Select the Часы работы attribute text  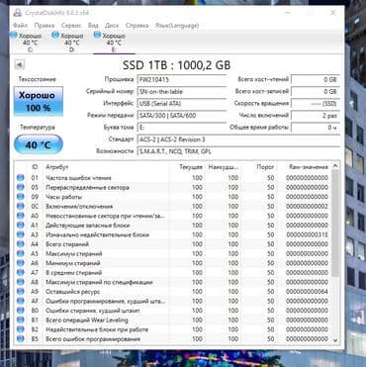(63, 197)
